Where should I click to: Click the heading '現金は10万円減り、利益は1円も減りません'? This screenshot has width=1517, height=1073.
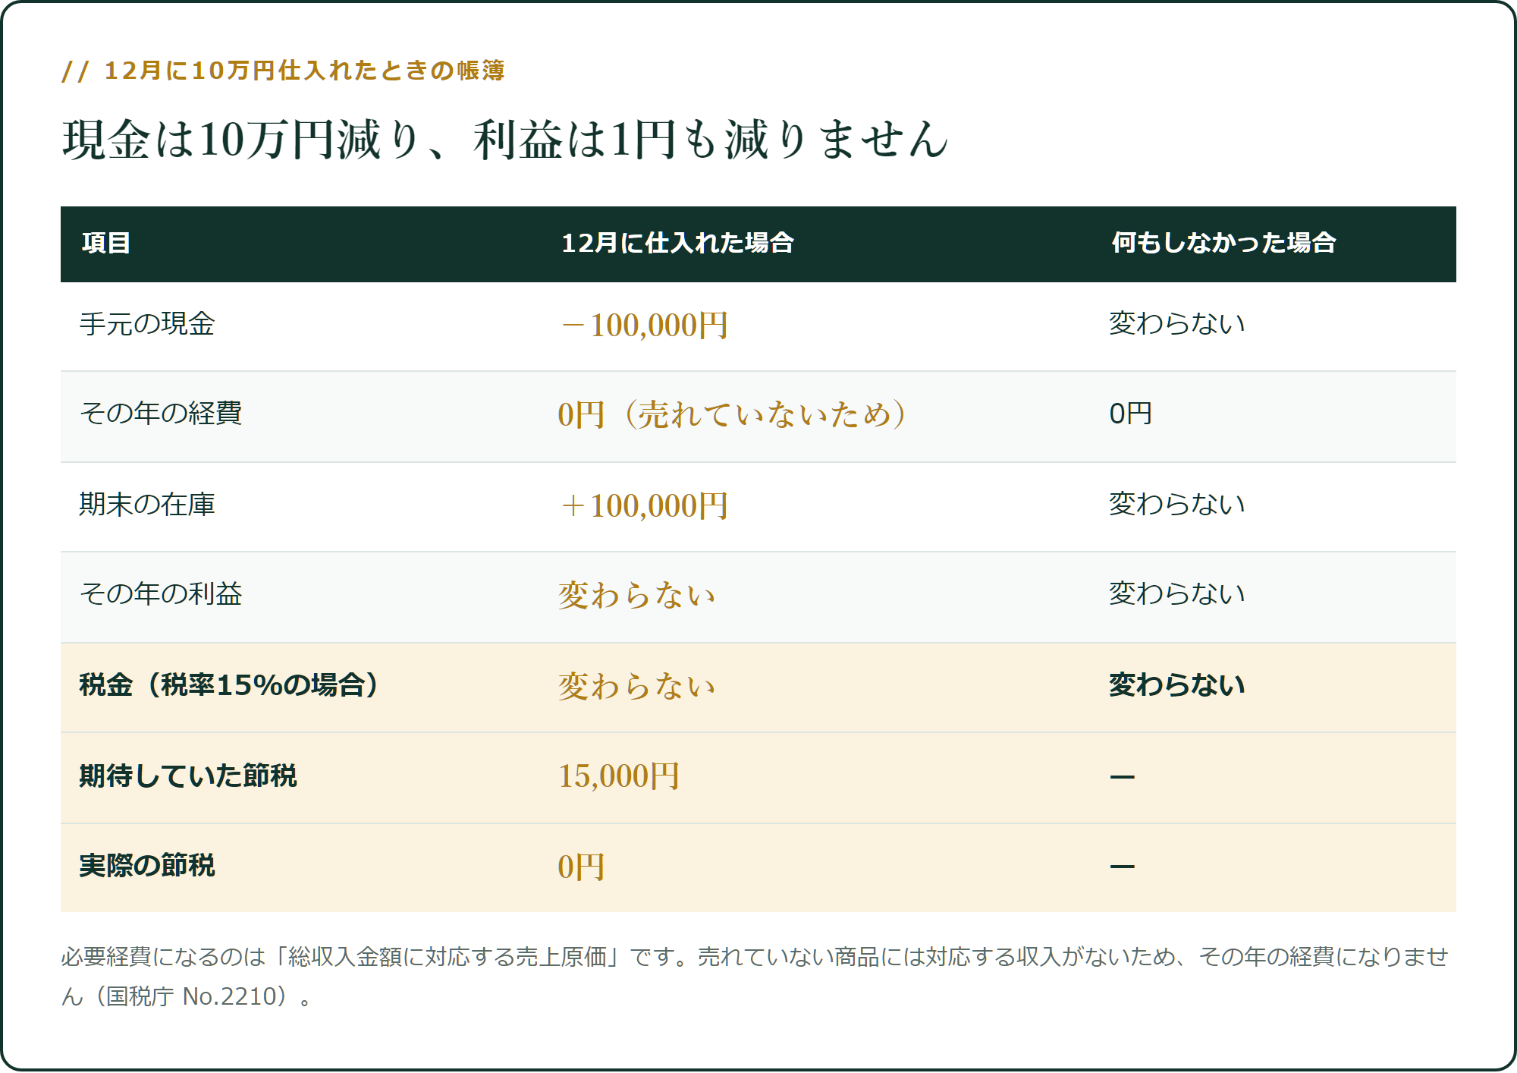(x=505, y=140)
